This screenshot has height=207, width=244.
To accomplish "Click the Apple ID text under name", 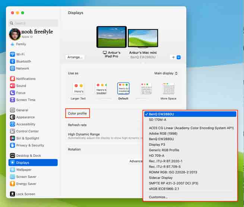I will [x=27, y=37].
